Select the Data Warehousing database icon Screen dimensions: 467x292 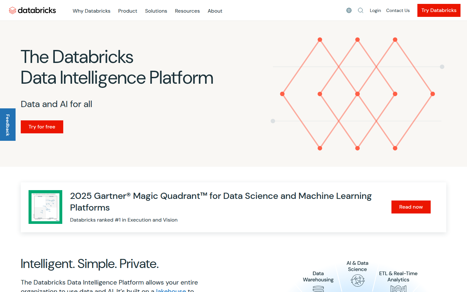click(x=318, y=288)
